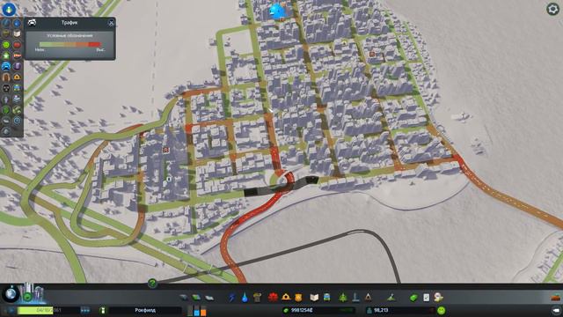This screenshot has height=317, width=563.
Task: Open the Unique buildings statue menu
Action: pos(355,298)
